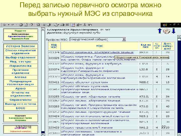
Task: Open the tools icon with dropdown arrow
Action: [x=79, y=25]
